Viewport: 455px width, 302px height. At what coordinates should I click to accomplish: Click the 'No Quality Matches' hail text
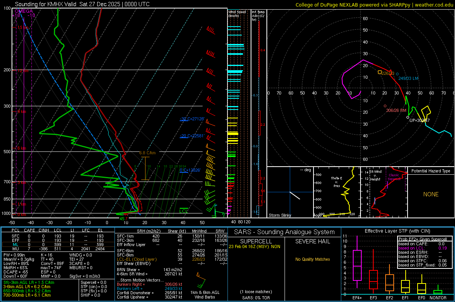coord(312,259)
